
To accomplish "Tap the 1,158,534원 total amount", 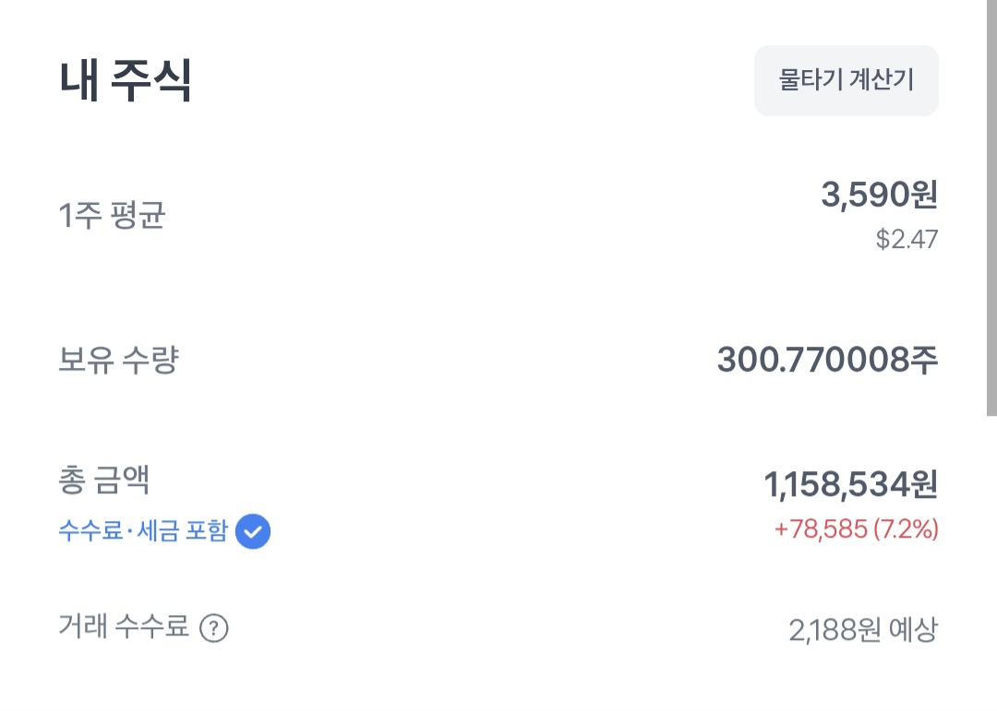I will pos(850,483).
